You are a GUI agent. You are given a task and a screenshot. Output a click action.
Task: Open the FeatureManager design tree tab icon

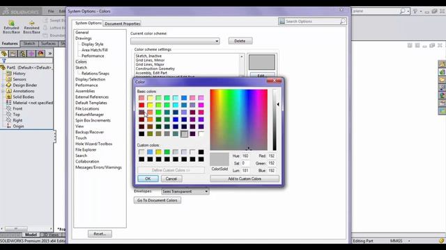coord(4,53)
